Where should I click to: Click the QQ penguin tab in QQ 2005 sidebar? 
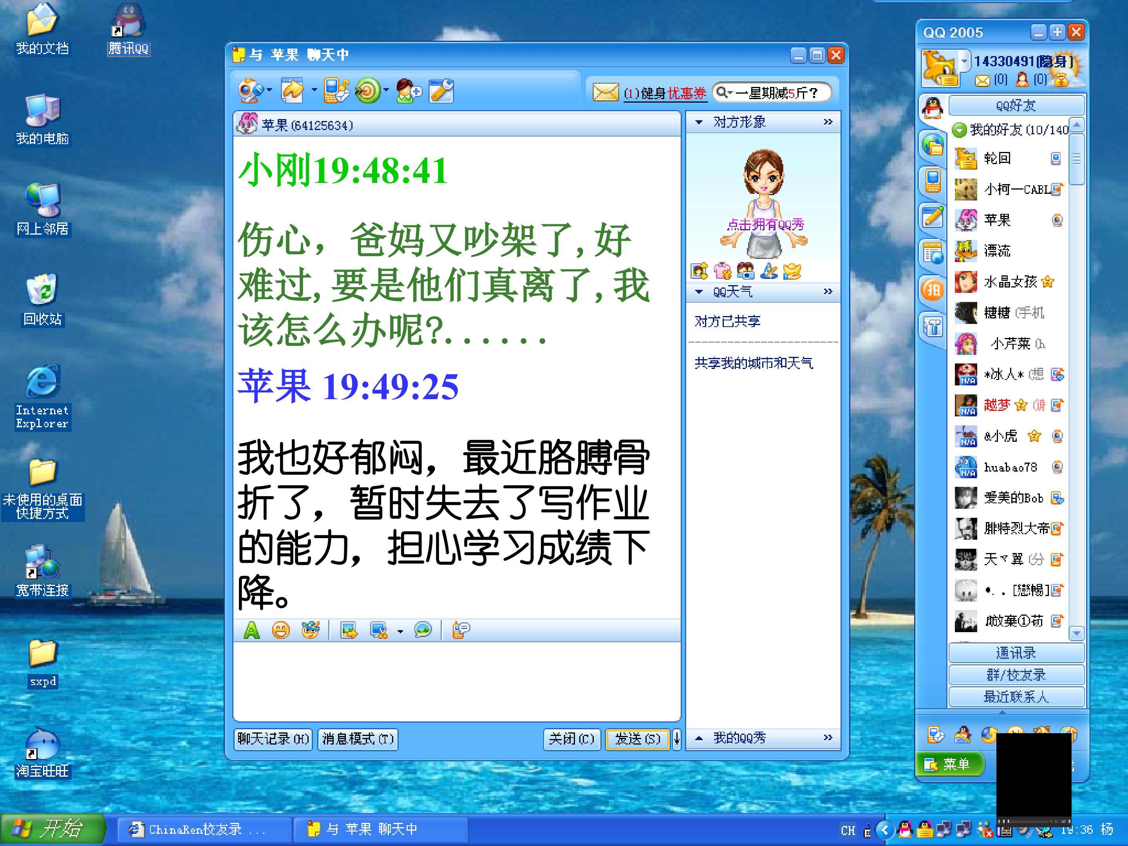coord(933,108)
